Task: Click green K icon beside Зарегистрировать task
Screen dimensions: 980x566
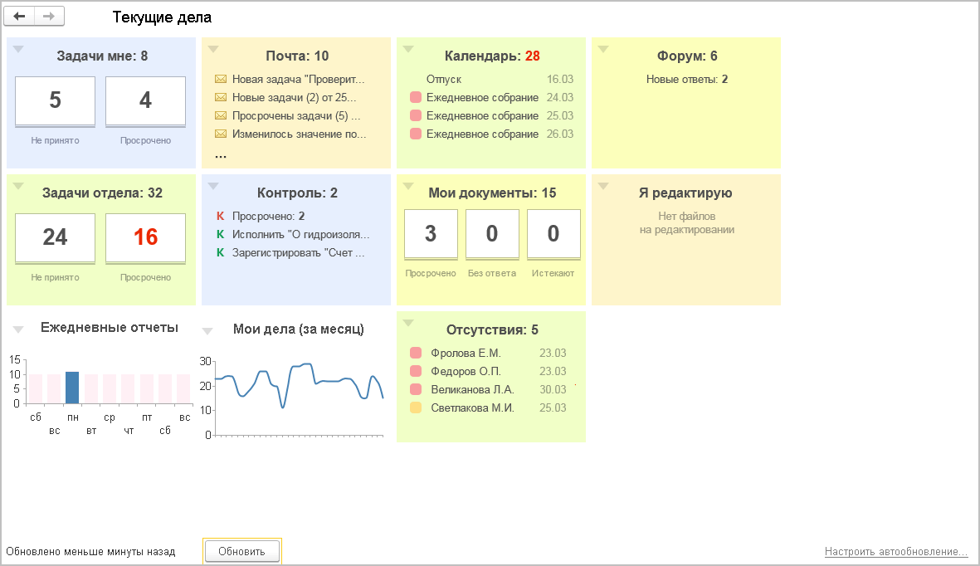Action: pos(220,252)
